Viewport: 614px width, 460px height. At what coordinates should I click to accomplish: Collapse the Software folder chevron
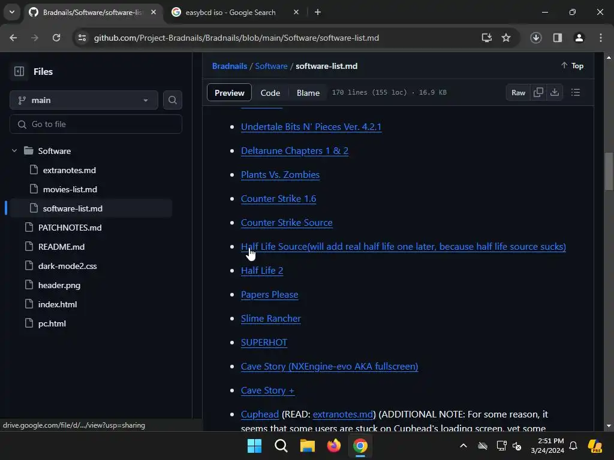point(14,150)
